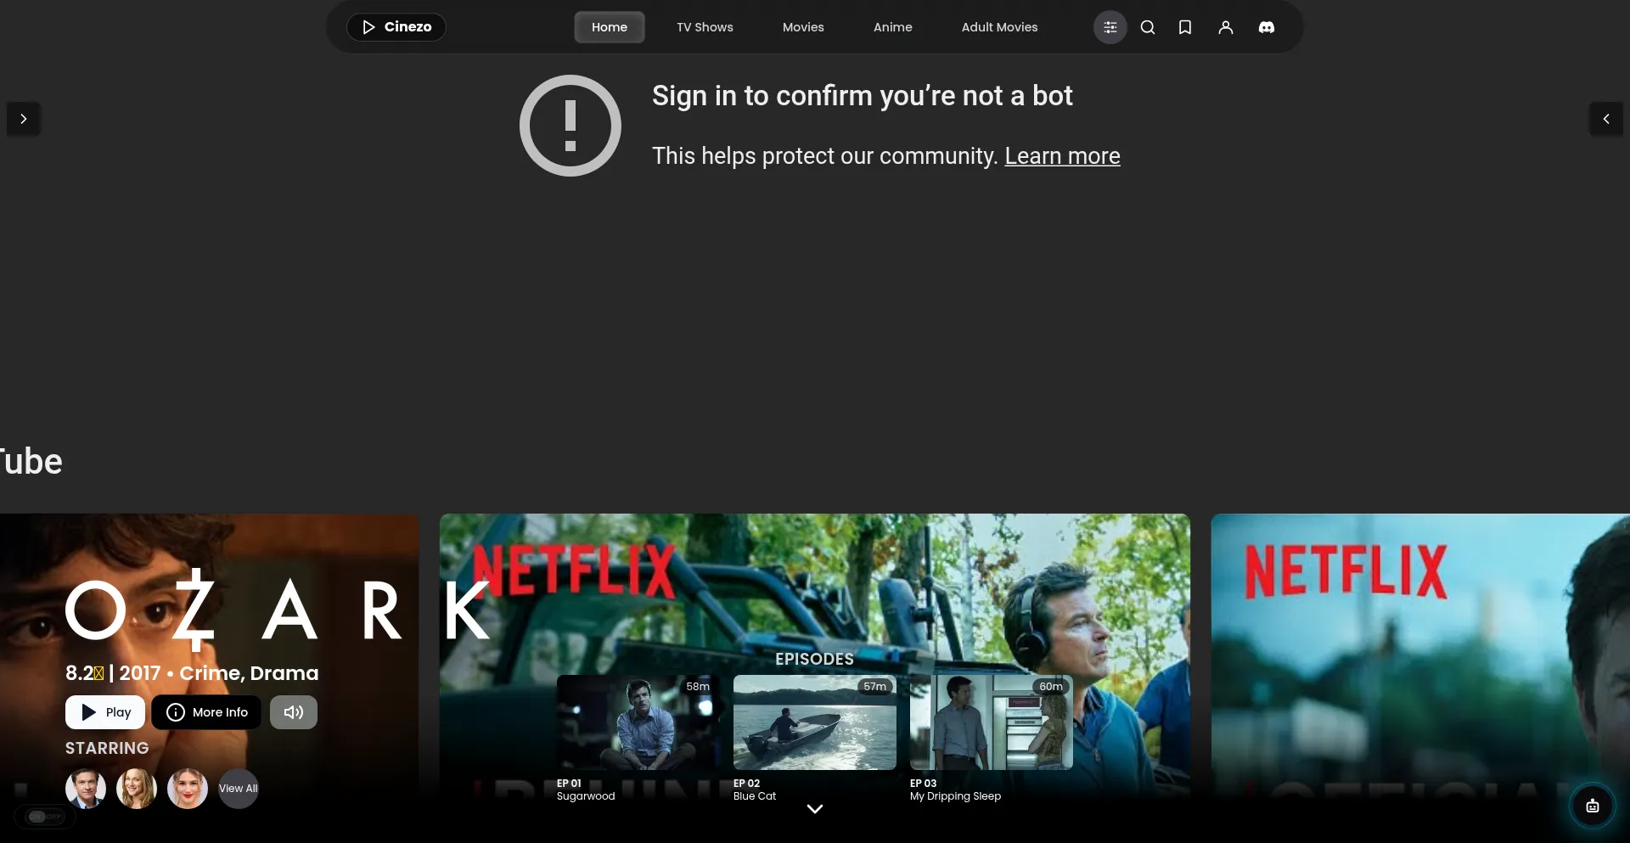This screenshot has height=843, width=1630.
Task: Open the chatbot icon at bottom right
Action: click(x=1592, y=806)
